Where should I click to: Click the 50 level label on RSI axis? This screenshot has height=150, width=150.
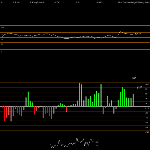[2, 39]
